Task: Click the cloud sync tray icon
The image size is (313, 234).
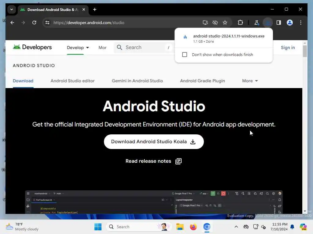Action: click(x=246, y=227)
